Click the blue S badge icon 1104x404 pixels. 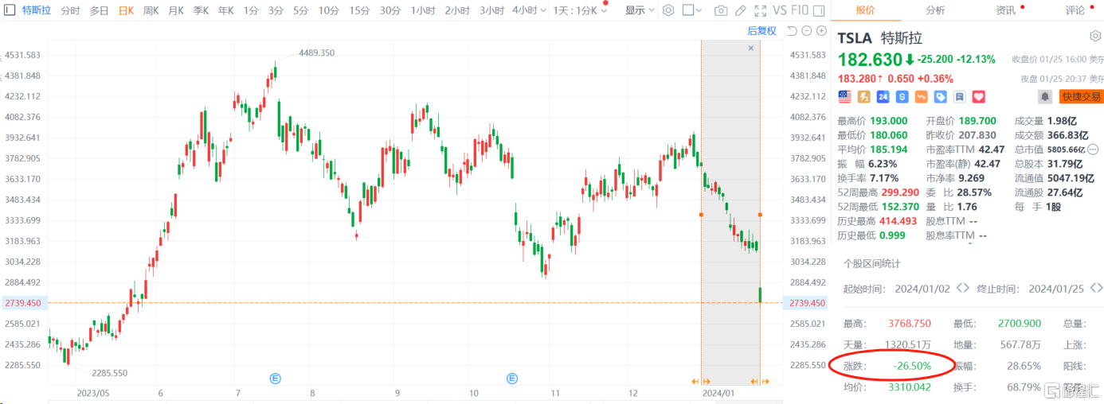click(x=902, y=96)
